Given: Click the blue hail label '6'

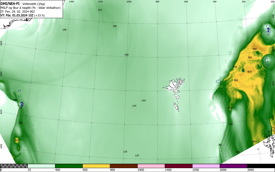Looking at the screenshot, I should (x=268, y=30).
